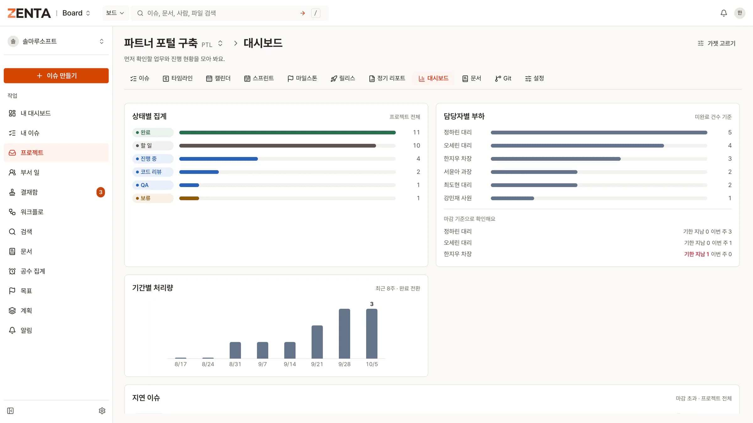Viewport: 753px width, 423px height.
Task: Click 정하린 대리 workload row
Action: pyautogui.click(x=588, y=133)
